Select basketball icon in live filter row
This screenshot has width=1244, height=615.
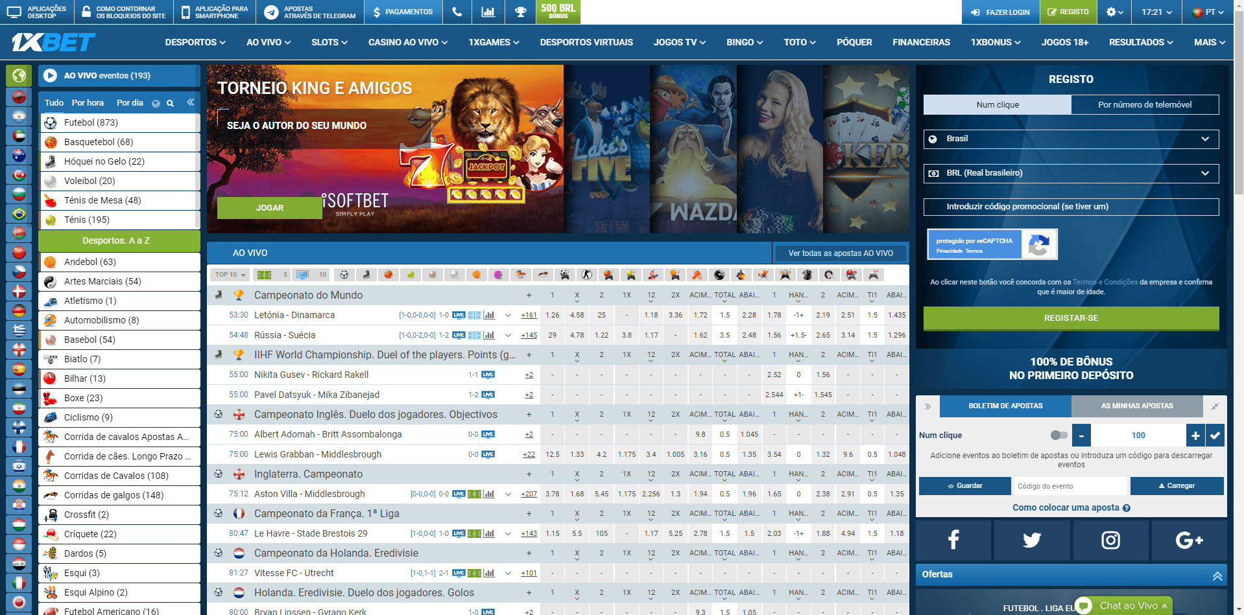pyautogui.click(x=389, y=275)
